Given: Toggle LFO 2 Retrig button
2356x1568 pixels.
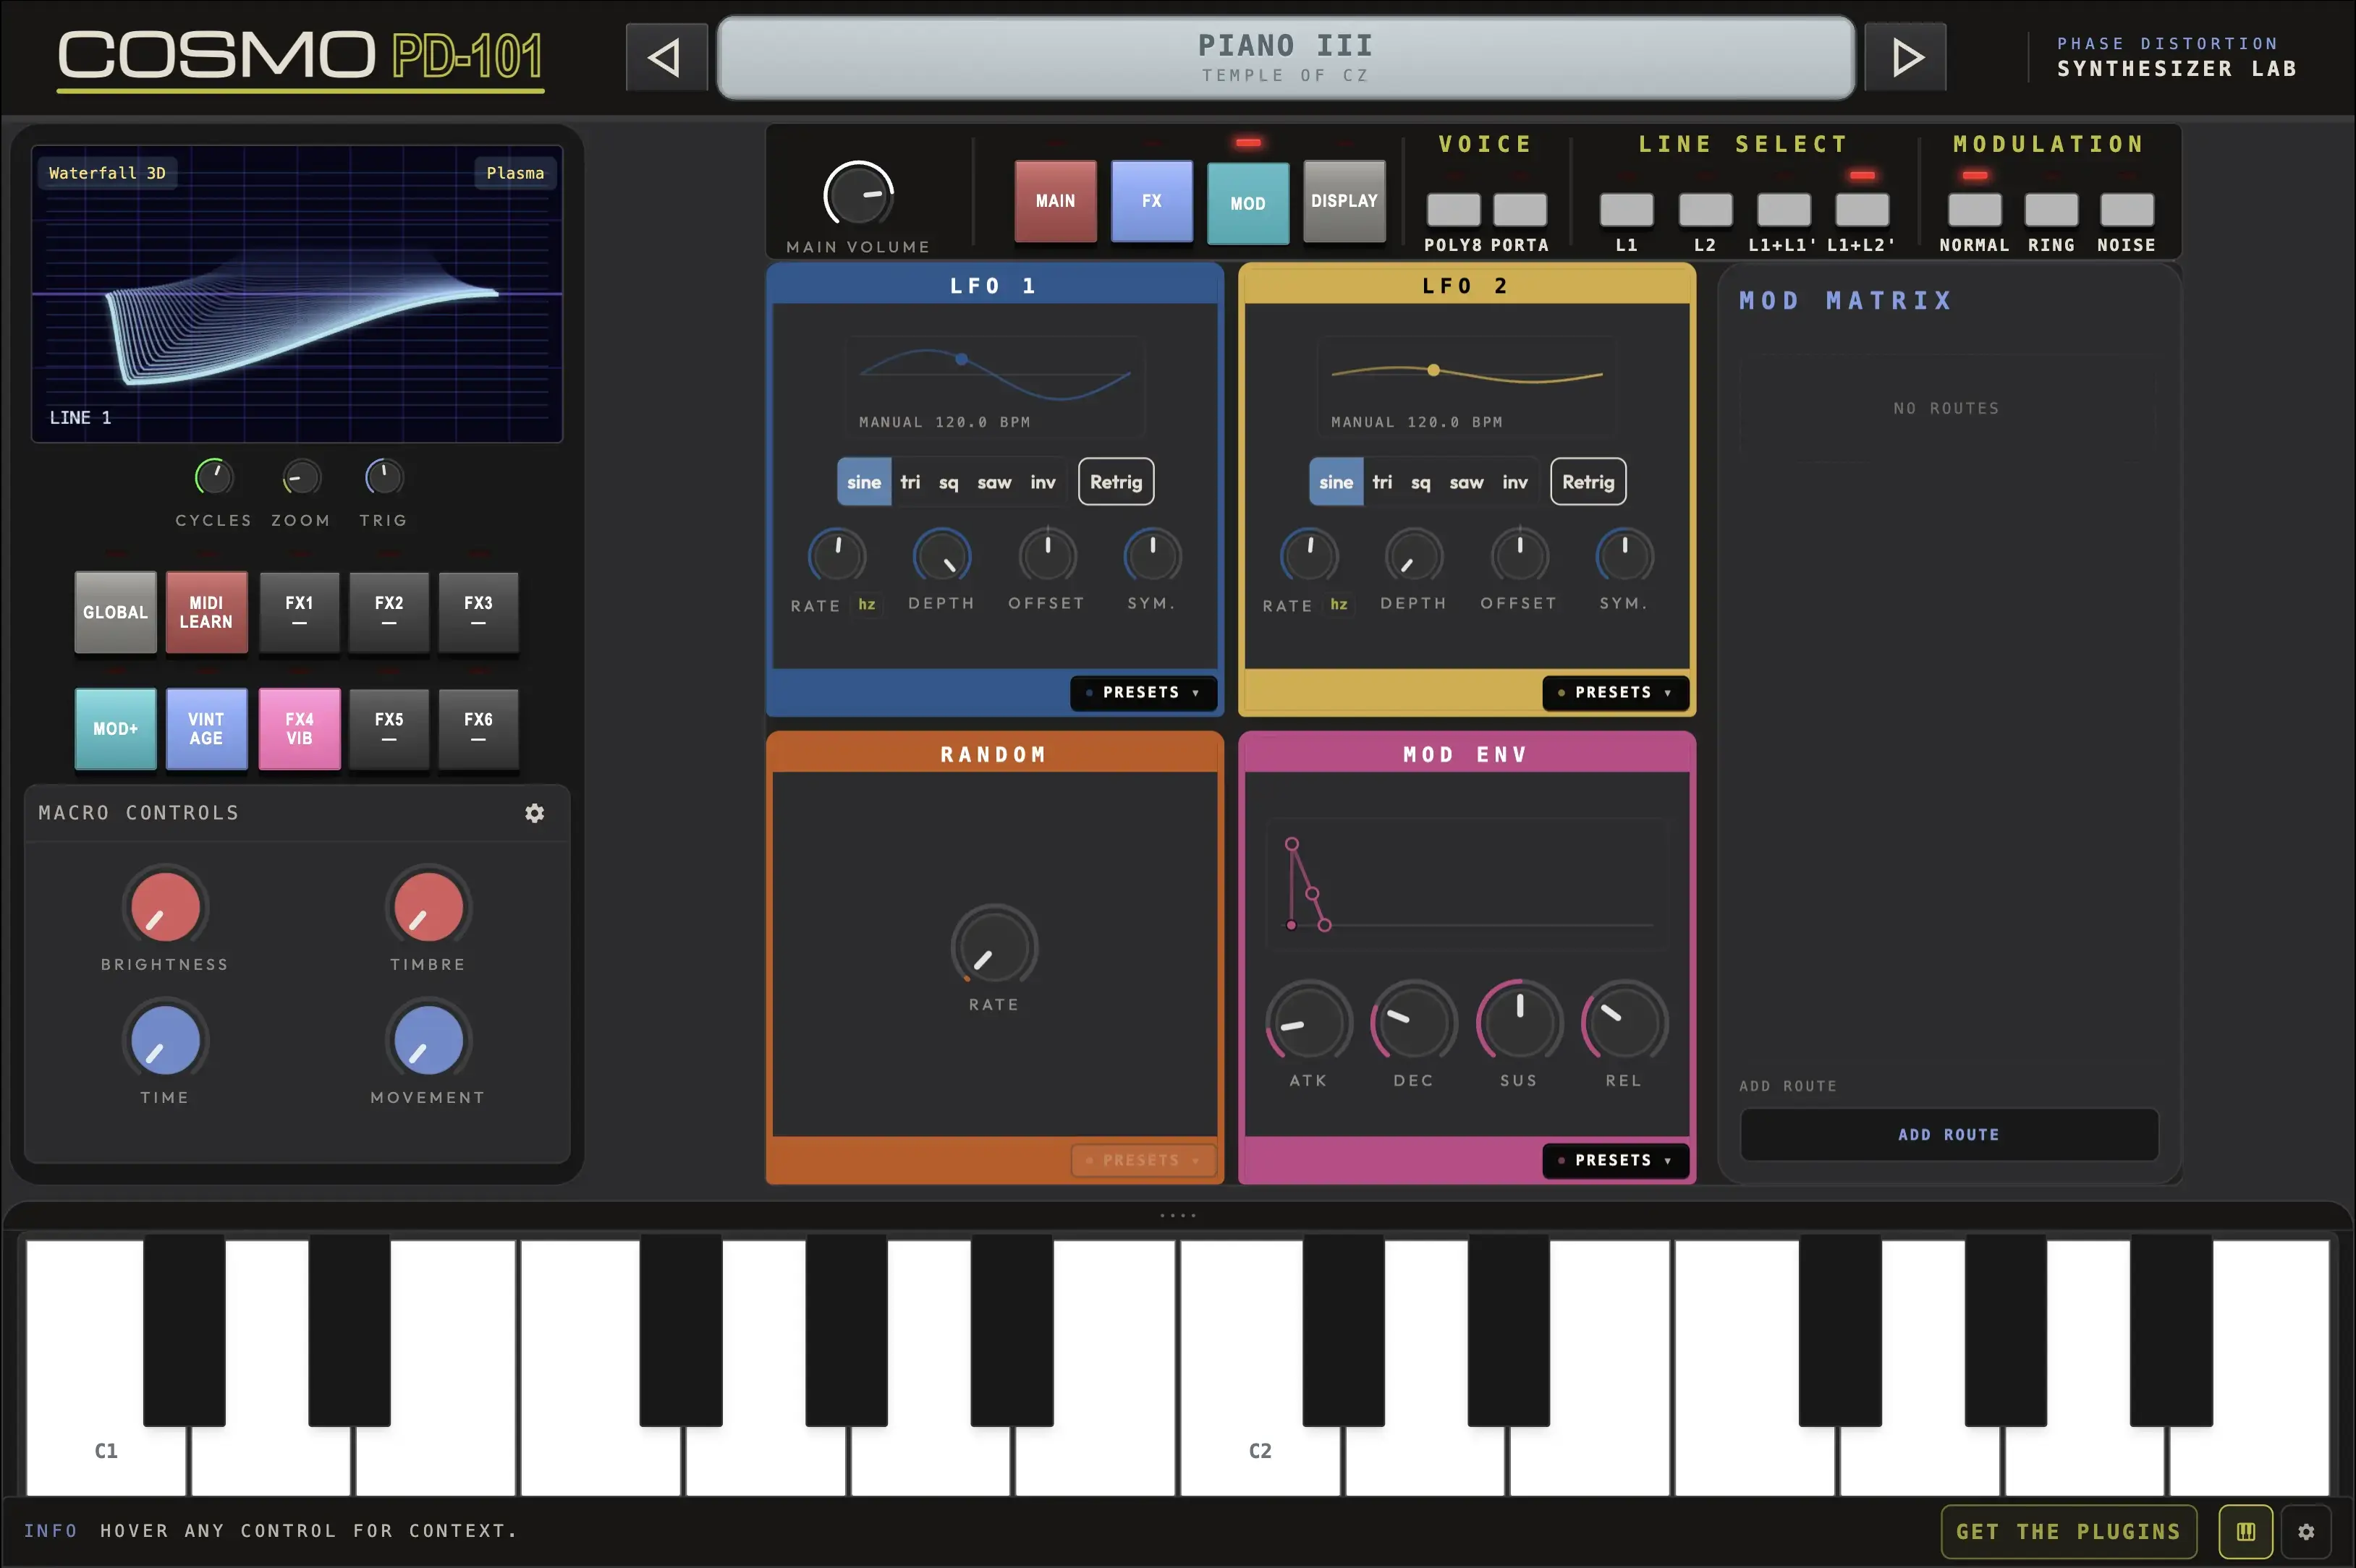Looking at the screenshot, I should (x=1589, y=482).
